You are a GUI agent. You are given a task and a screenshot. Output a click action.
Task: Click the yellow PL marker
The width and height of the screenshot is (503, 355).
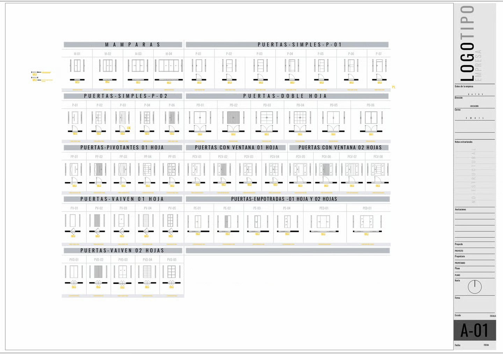(394, 86)
